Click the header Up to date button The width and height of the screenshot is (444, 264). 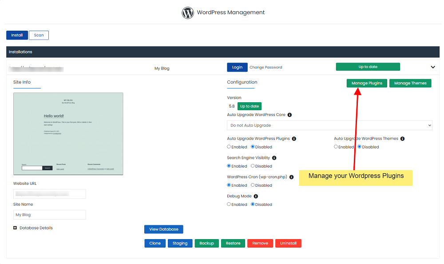click(368, 67)
